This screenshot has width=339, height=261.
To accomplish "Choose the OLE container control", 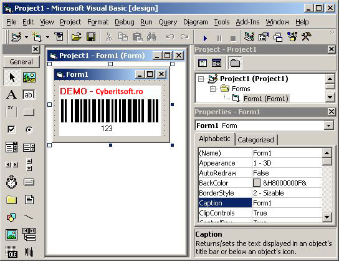I will (x=11, y=252).
